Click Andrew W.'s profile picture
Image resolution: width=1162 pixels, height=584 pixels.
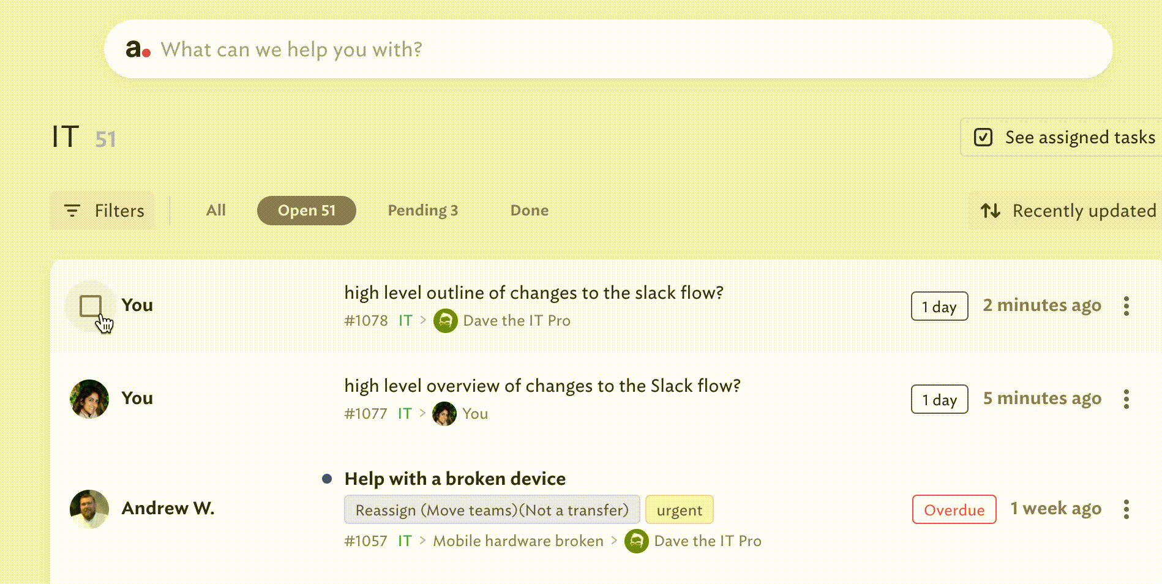[89, 509]
